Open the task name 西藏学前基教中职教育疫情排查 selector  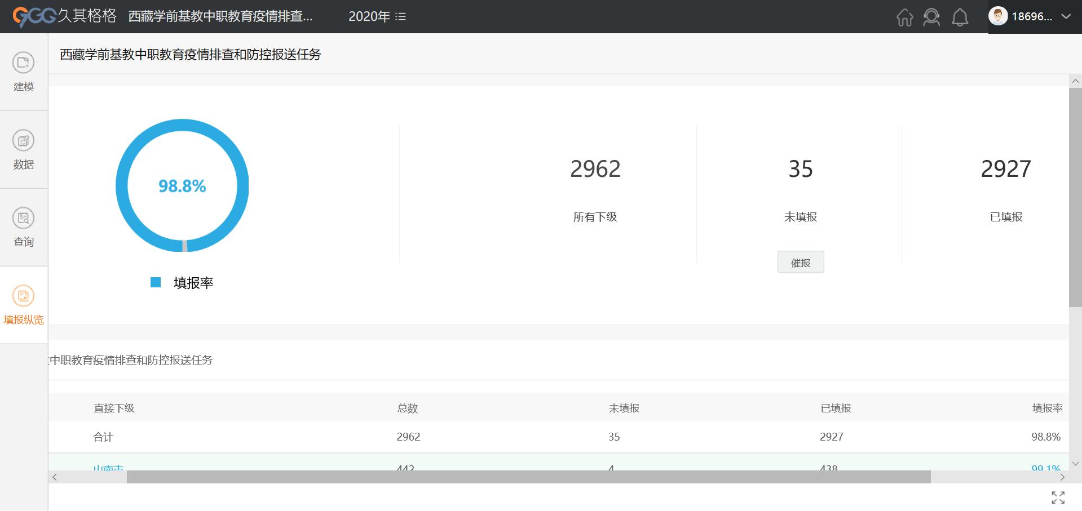pos(220,16)
